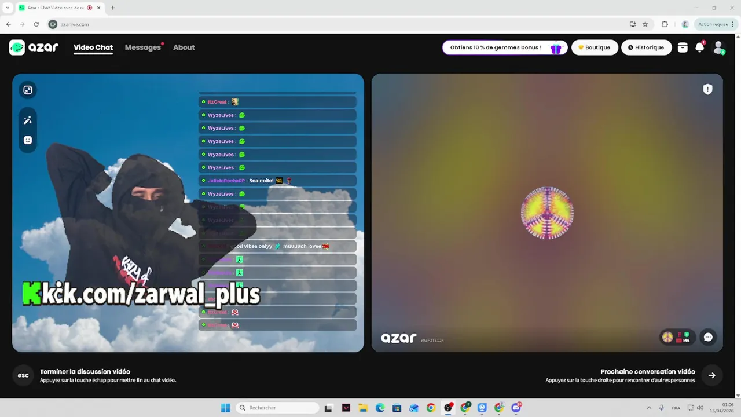Open Task View on the taskbar

329,408
